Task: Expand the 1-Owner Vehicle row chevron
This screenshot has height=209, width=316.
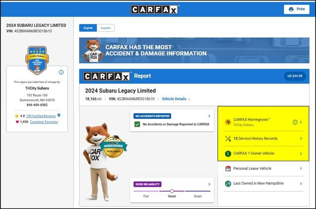Action: pos(301,154)
